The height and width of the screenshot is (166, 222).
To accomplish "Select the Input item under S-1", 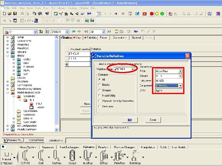I will [39, 104].
